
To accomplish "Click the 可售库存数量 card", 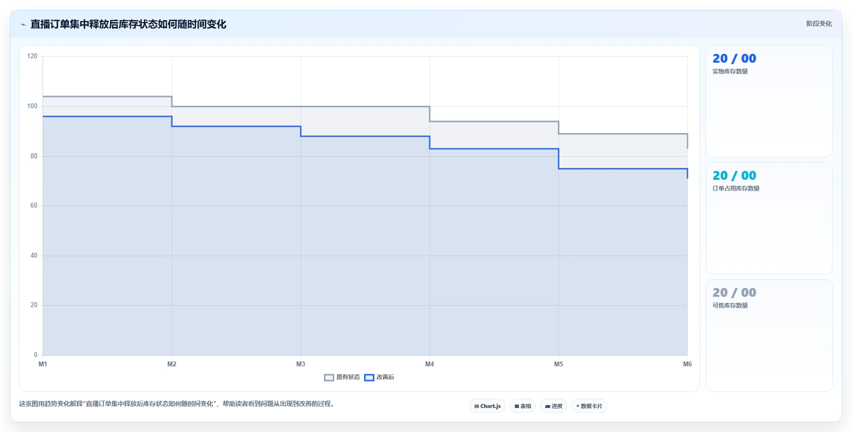I will [x=769, y=336].
